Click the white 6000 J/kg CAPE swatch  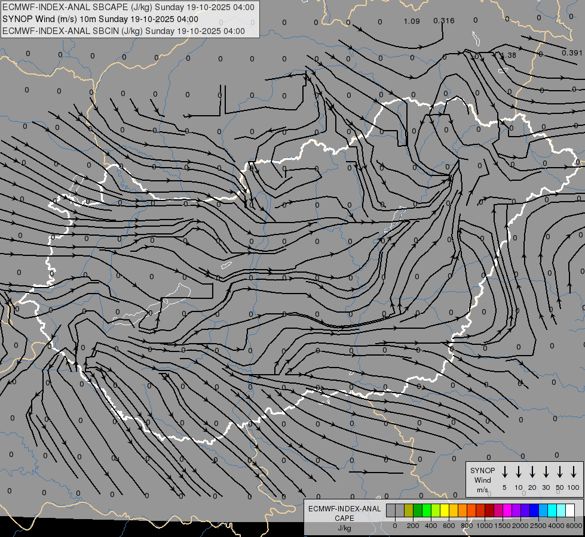click(570, 510)
